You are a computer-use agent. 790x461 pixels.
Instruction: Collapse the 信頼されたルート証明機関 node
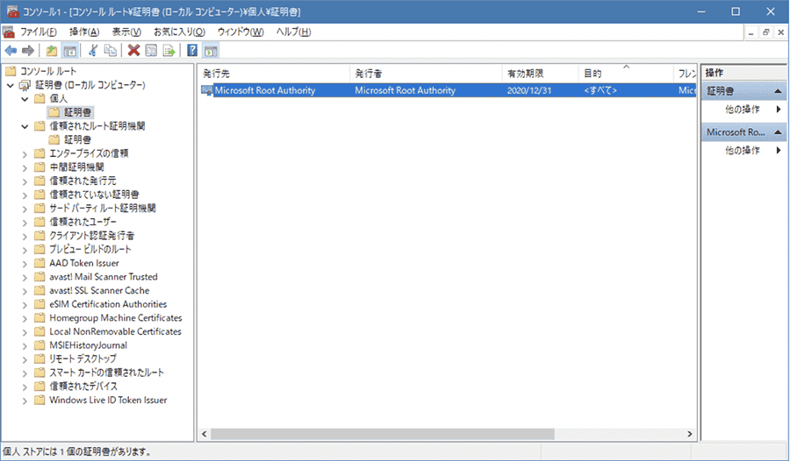pyautogui.click(x=25, y=126)
